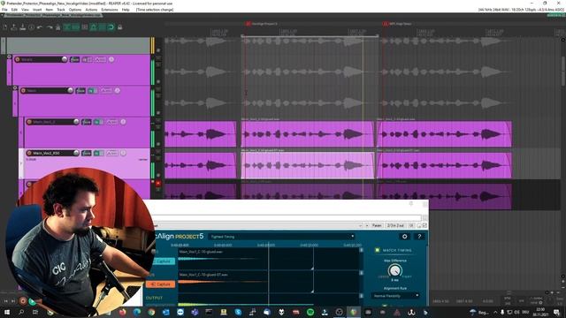
Task: Select the Main_Voc2_R50 track name
Action: click(x=46, y=153)
